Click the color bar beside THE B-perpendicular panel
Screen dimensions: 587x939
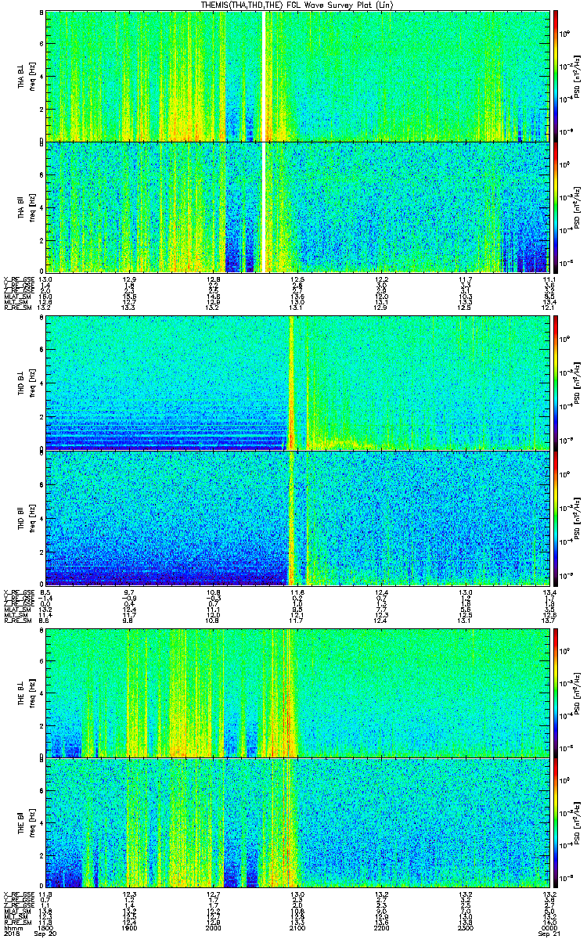point(556,692)
